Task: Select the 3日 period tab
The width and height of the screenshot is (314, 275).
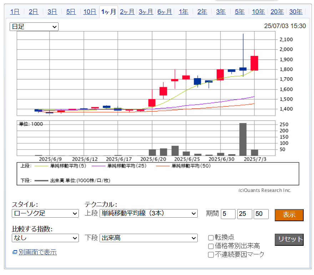Action: tap(52, 12)
